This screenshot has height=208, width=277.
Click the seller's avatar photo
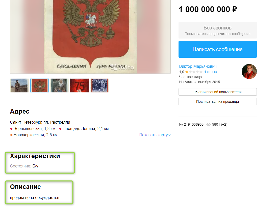pos(249,72)
